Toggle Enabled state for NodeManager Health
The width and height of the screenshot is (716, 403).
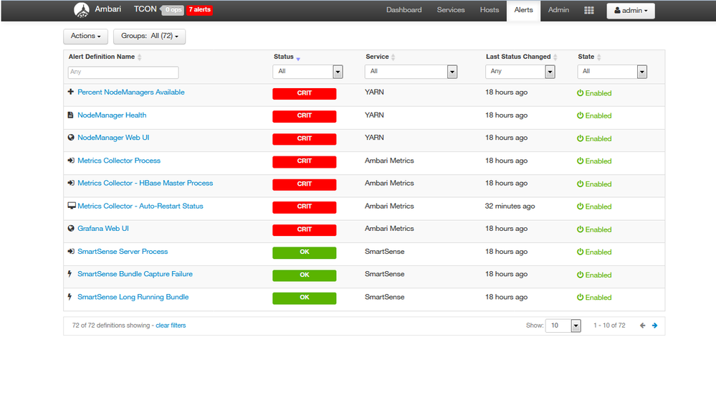(594, 115)
